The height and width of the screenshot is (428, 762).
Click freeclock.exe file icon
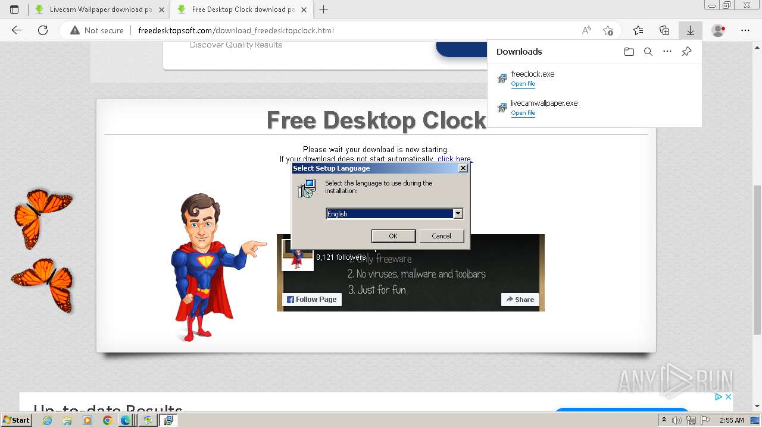pos(502,78)
